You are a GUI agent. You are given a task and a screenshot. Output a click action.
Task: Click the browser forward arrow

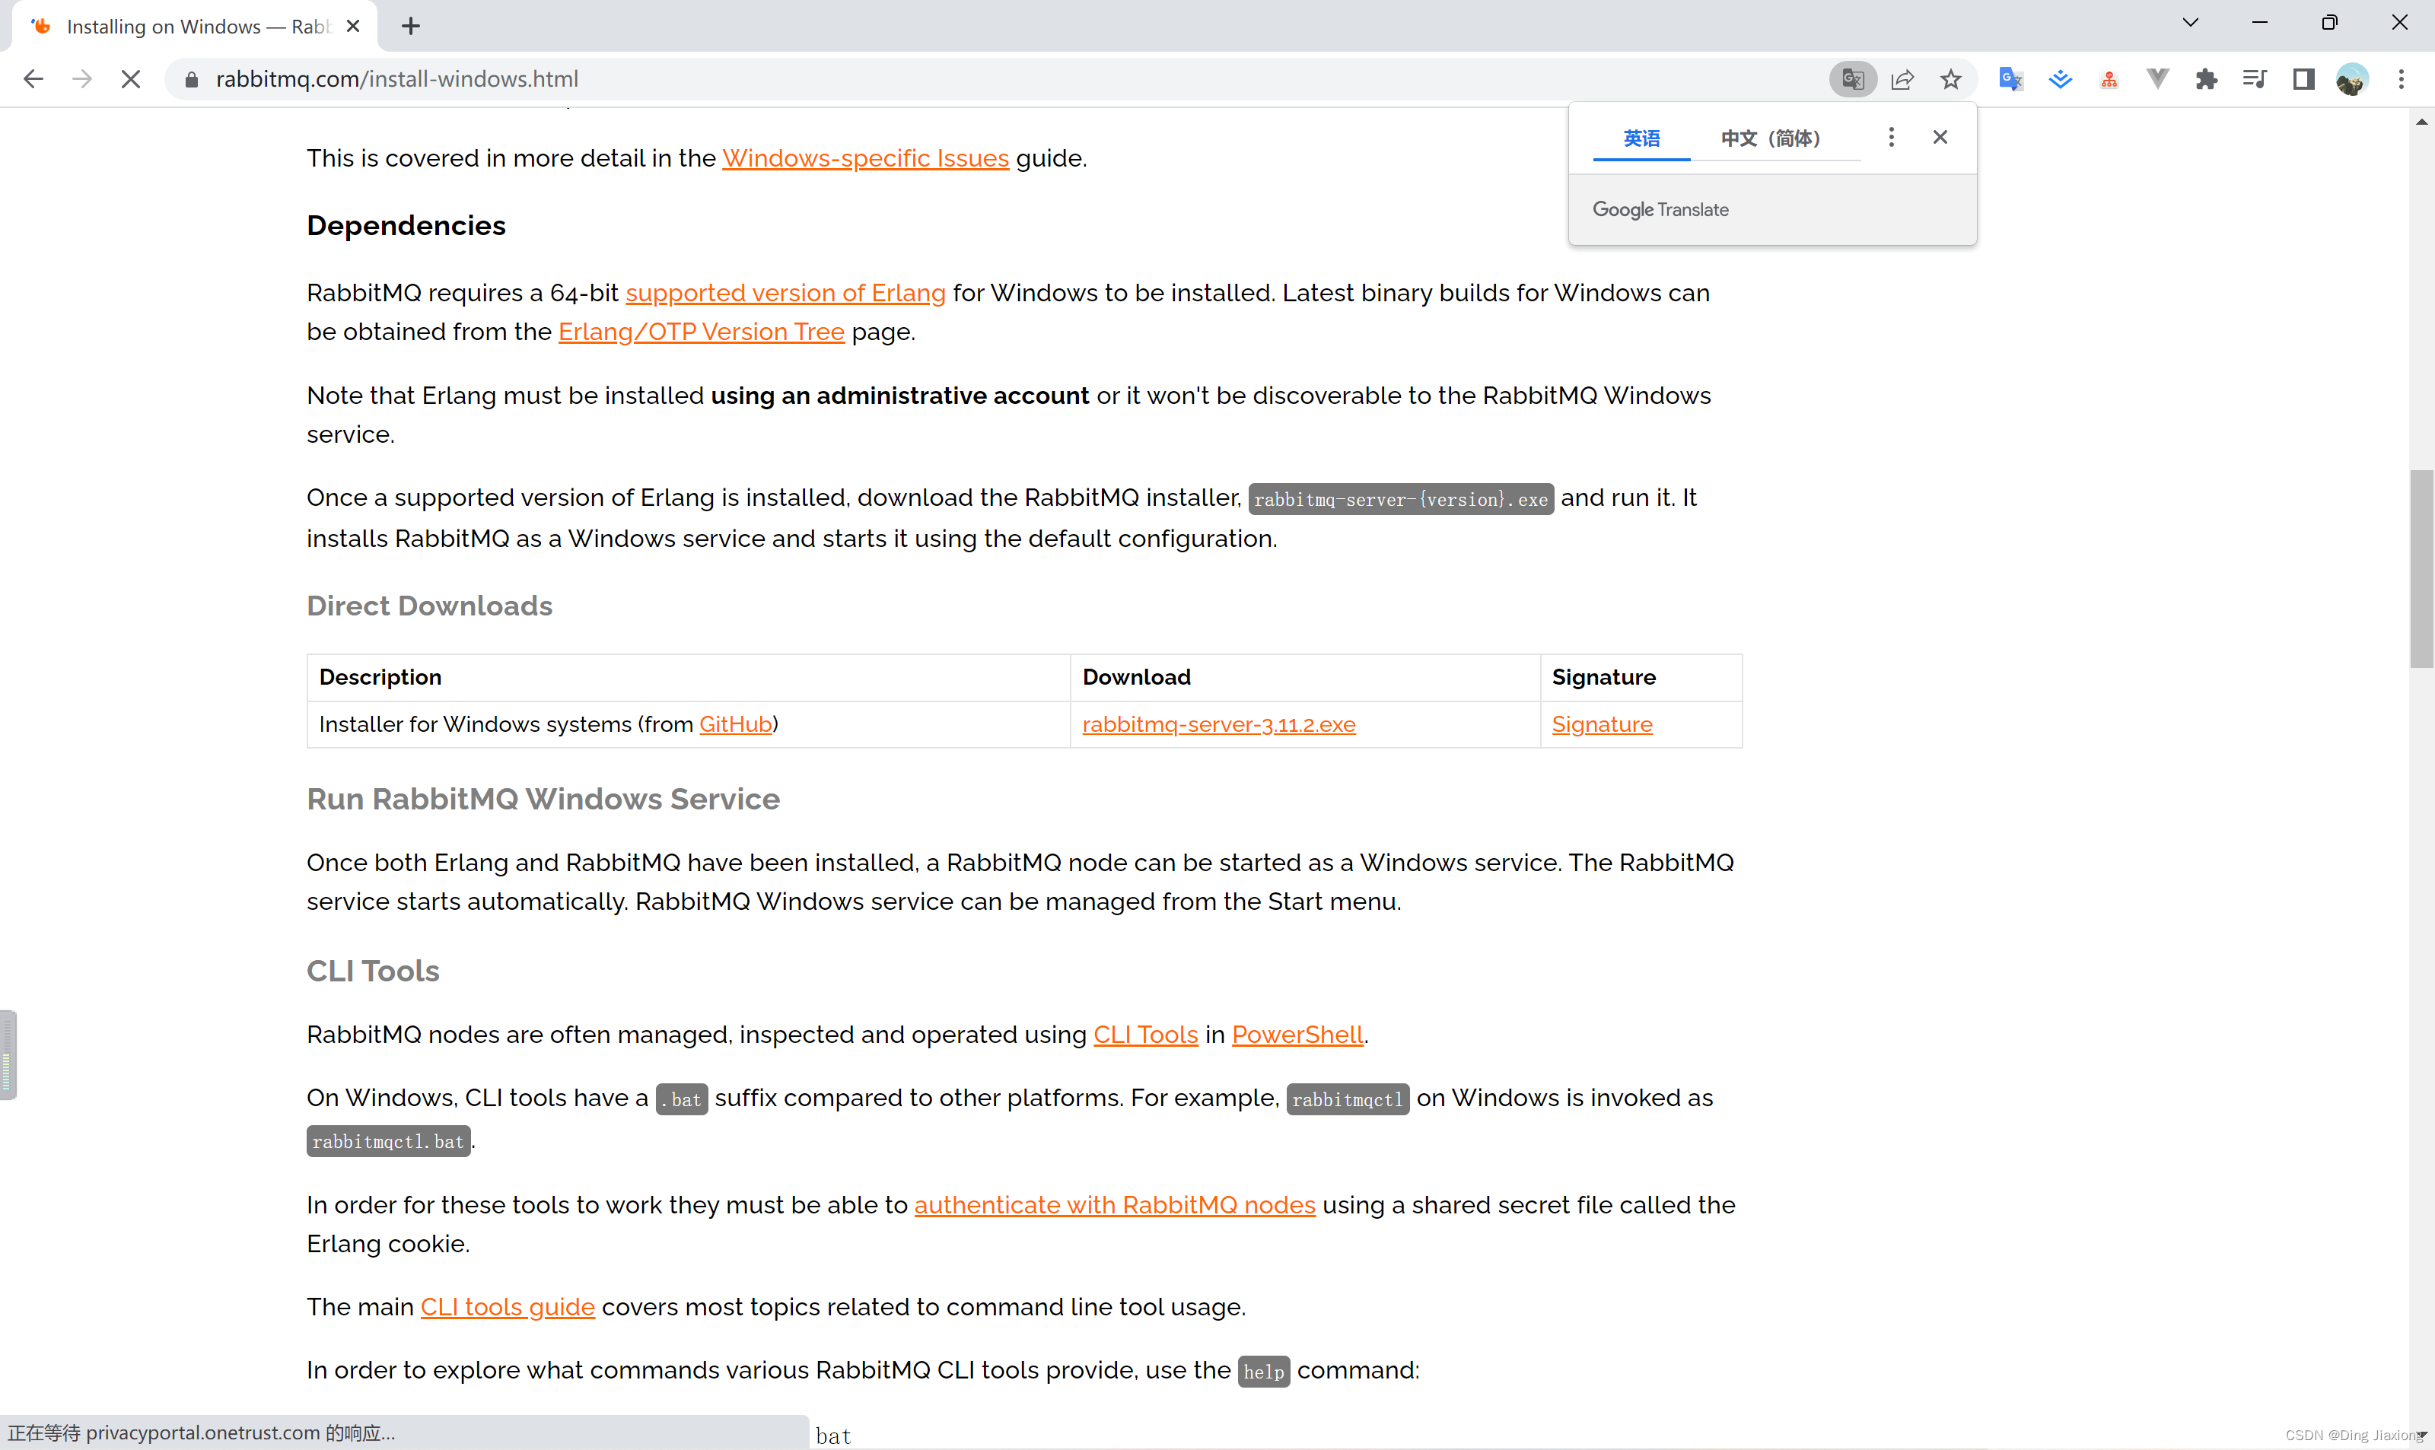click(x=82, y=79)
